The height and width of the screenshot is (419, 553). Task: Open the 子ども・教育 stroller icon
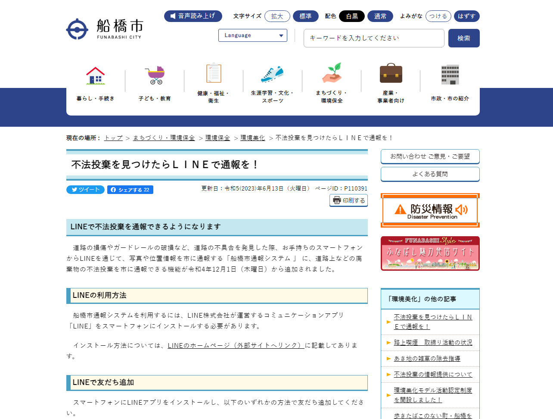[x=155, y=75]
